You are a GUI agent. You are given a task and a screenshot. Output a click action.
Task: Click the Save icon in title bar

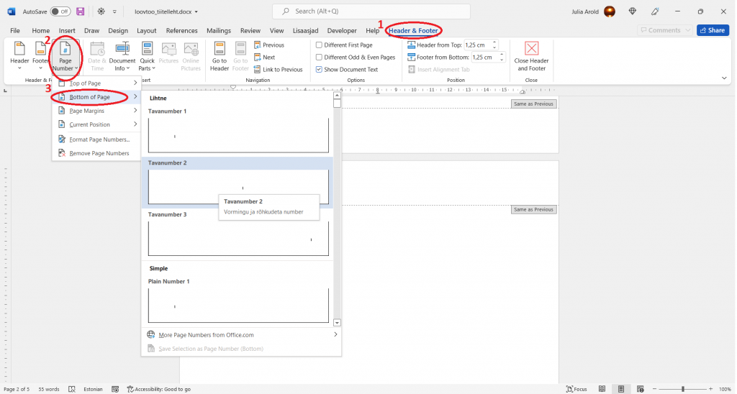tap(81, 12)
